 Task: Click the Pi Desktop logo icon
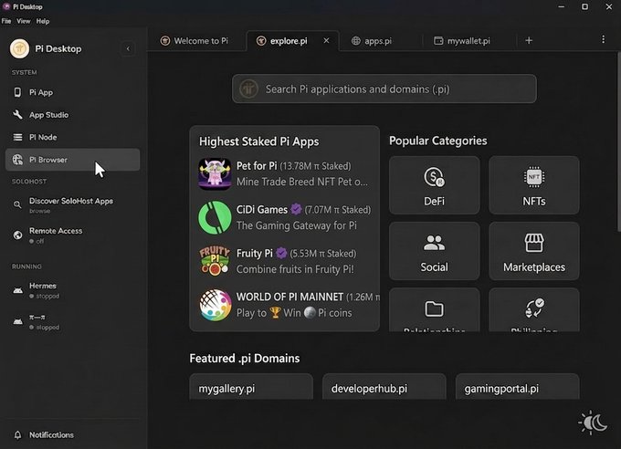click(x=19, y=48)
